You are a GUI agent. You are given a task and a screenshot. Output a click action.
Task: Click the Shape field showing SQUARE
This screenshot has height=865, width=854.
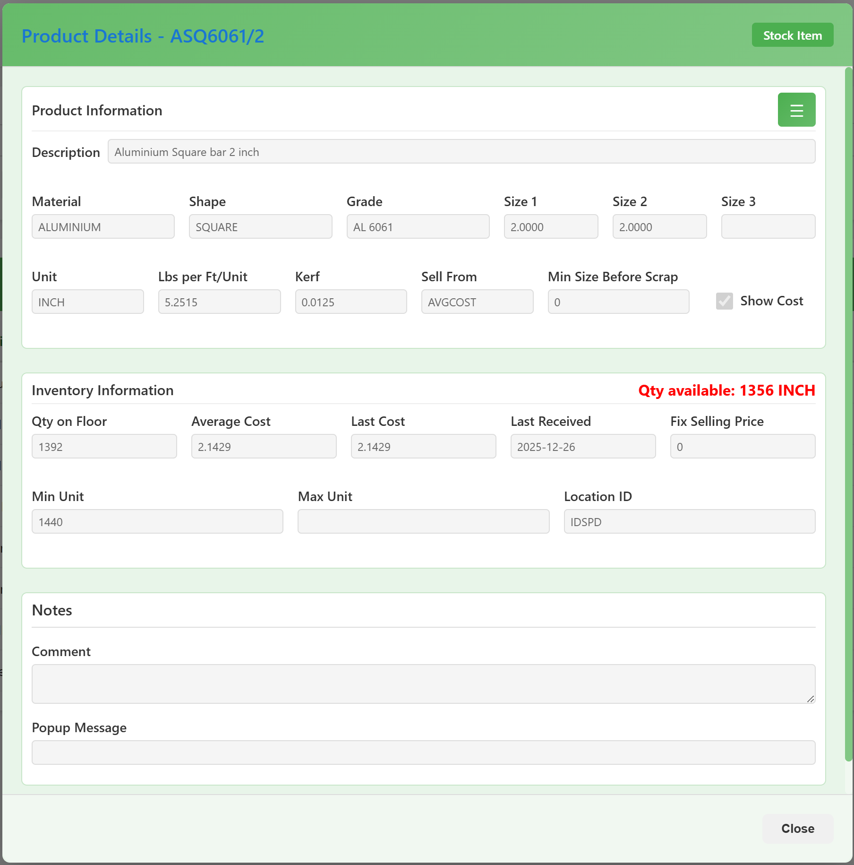[260, 227]
